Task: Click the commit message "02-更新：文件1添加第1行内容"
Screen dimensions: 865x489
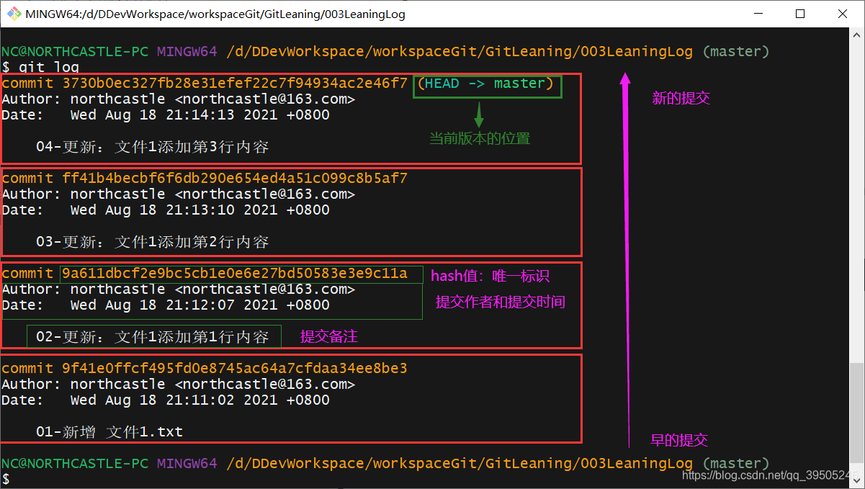Action: [153, 337]
